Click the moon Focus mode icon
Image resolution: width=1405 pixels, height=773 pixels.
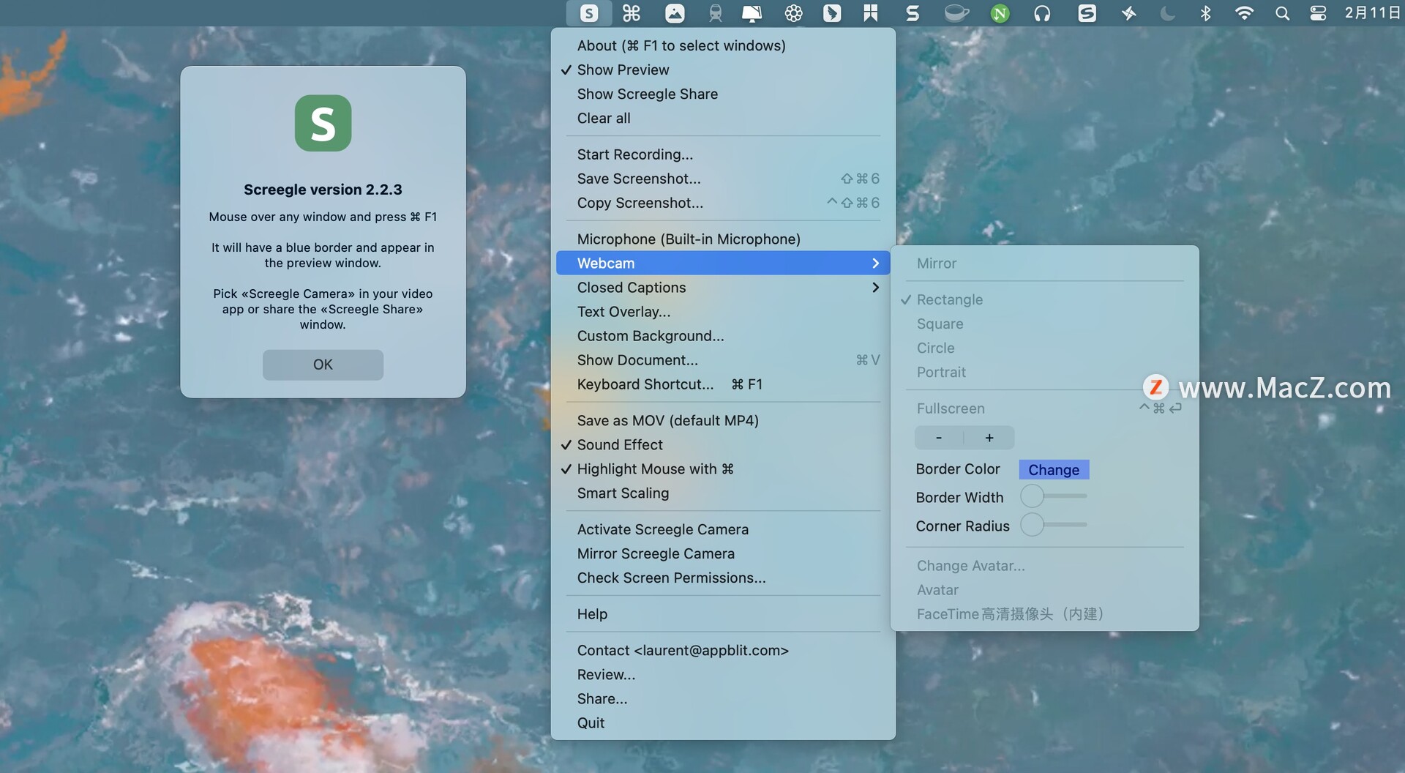[x=1167, y=13]
